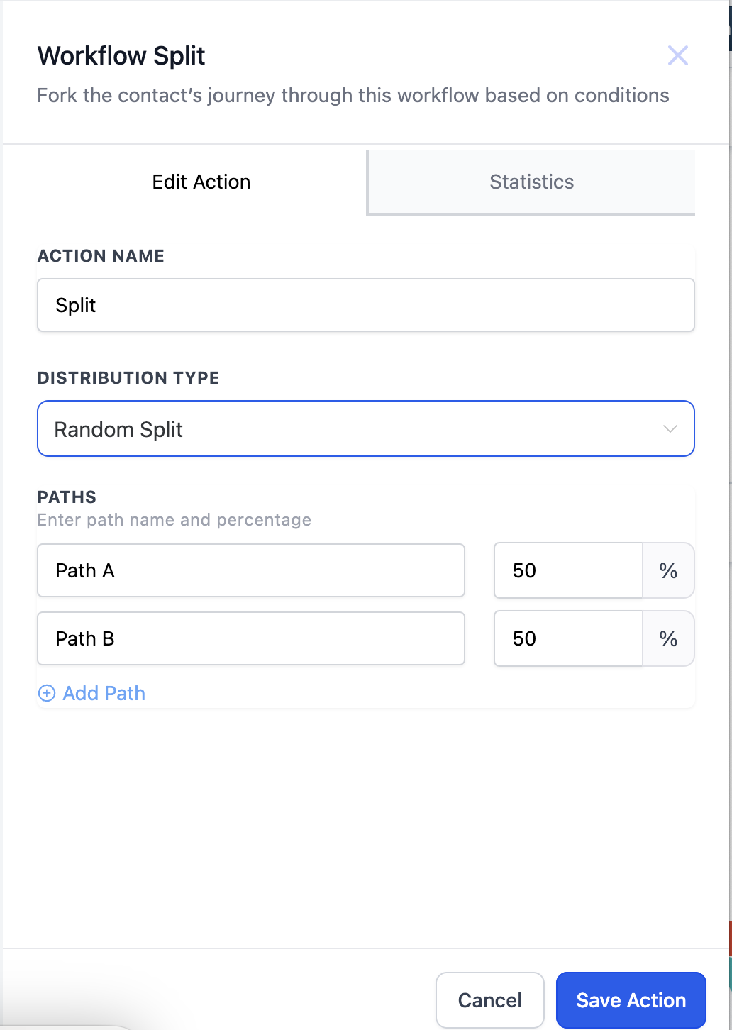The height and width of the screenshot is (1030, 732).
Task: Click the DISTRIBUTION TYPE label
Action: tap(128, 377)
